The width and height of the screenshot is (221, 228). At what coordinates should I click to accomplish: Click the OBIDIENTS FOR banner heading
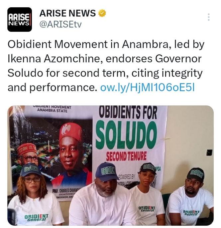pos(128,112)
